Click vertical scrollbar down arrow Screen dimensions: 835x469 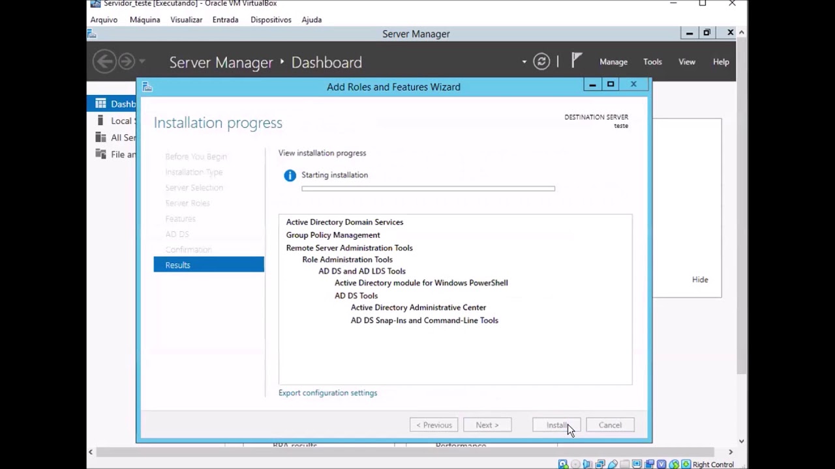(x=742, y=441)
